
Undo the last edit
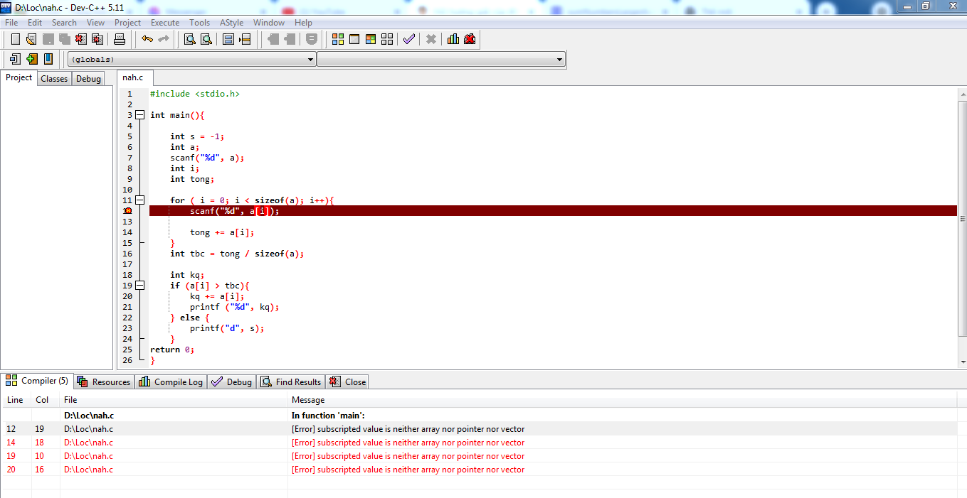point(147,39)
